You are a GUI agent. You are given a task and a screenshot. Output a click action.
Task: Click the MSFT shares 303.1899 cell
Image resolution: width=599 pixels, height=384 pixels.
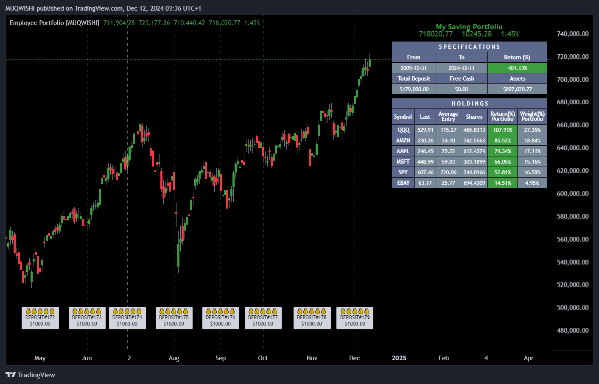point(474,161)
